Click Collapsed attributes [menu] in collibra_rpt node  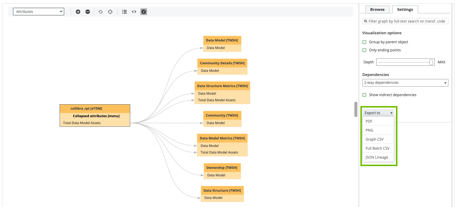coord(96,116)
